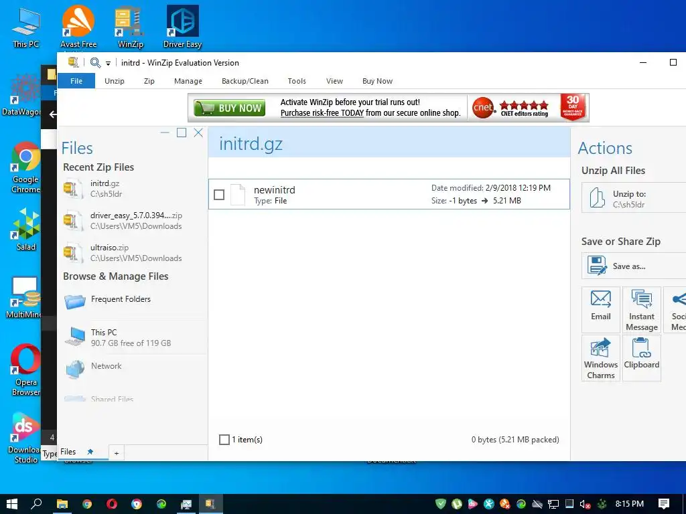Screen dimensions: 686x514
Task: Open File Explorer from the taskbar
Action: [62, 504]
